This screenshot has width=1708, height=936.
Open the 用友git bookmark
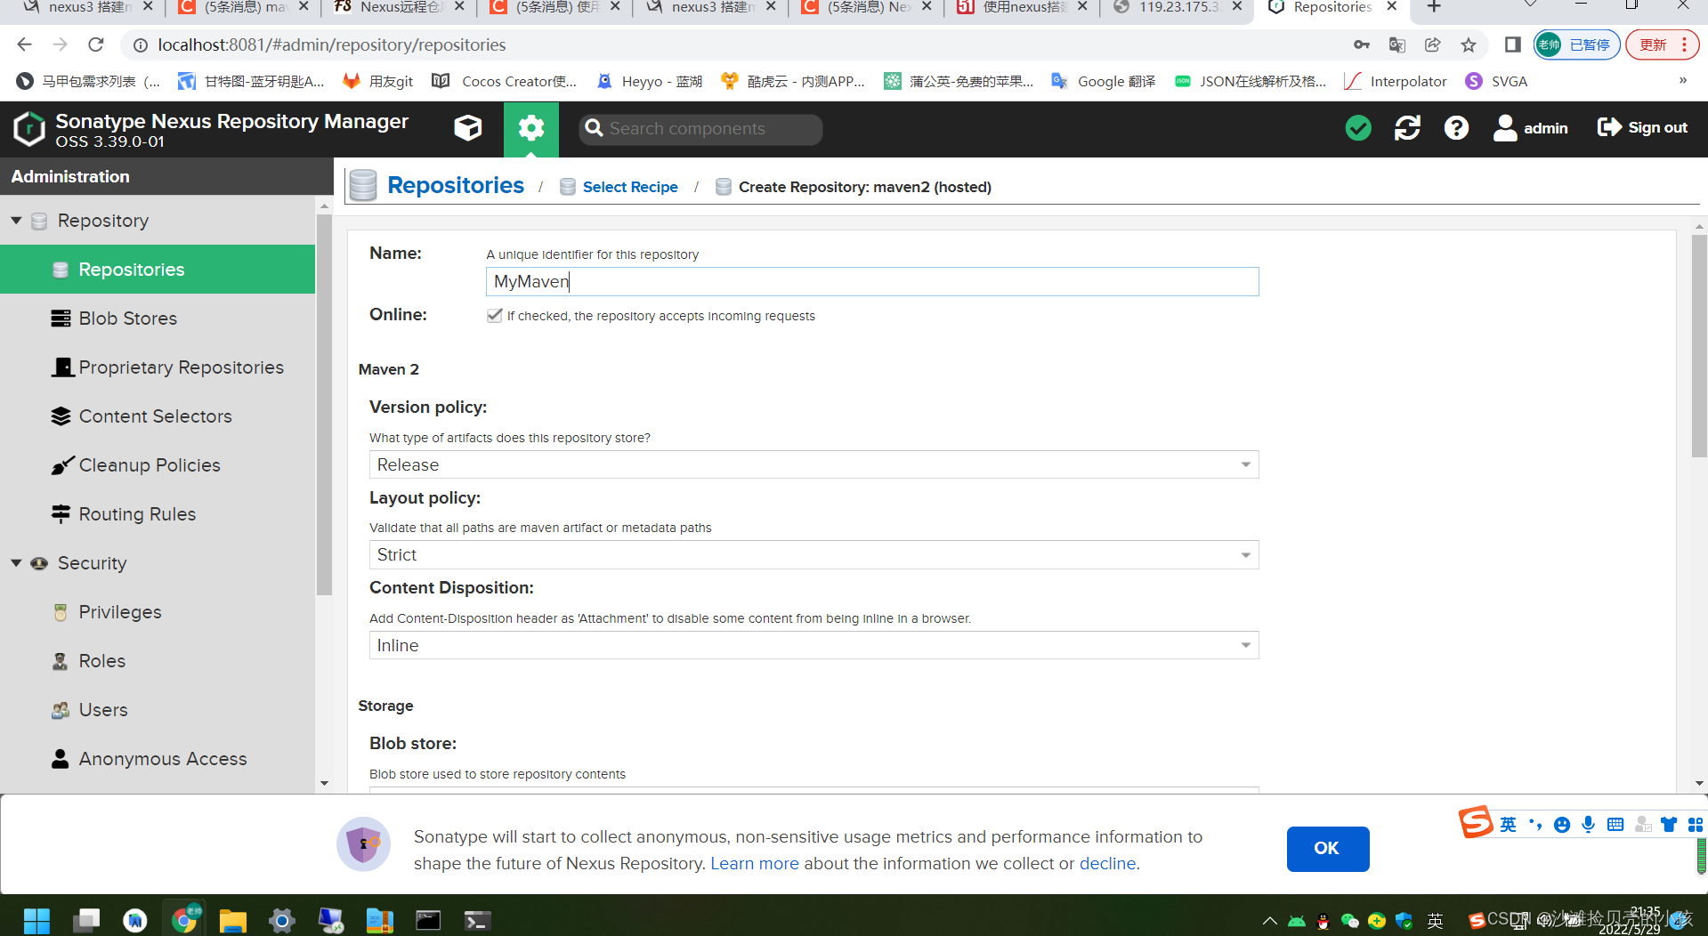pos(378,81)
